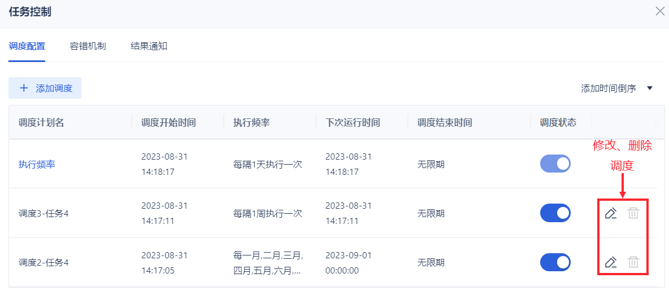This screenshot has height=291, width=669.
Task: Delete the 调度3-任务4 schedule via trash icon
Action: coord(633,213)
